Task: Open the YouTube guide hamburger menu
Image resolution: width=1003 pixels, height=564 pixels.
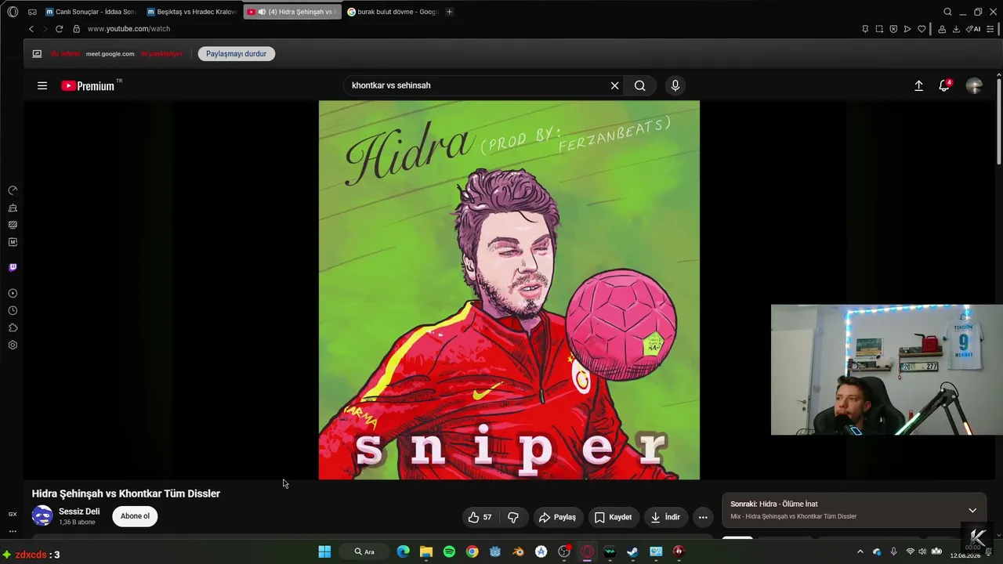Action: 42,85
